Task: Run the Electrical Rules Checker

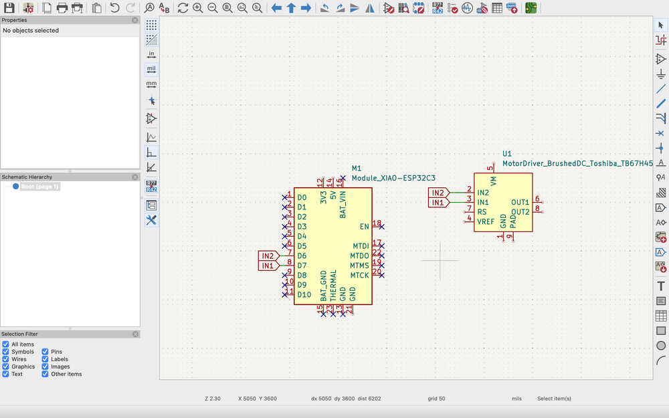Action: tap(454, 8)
